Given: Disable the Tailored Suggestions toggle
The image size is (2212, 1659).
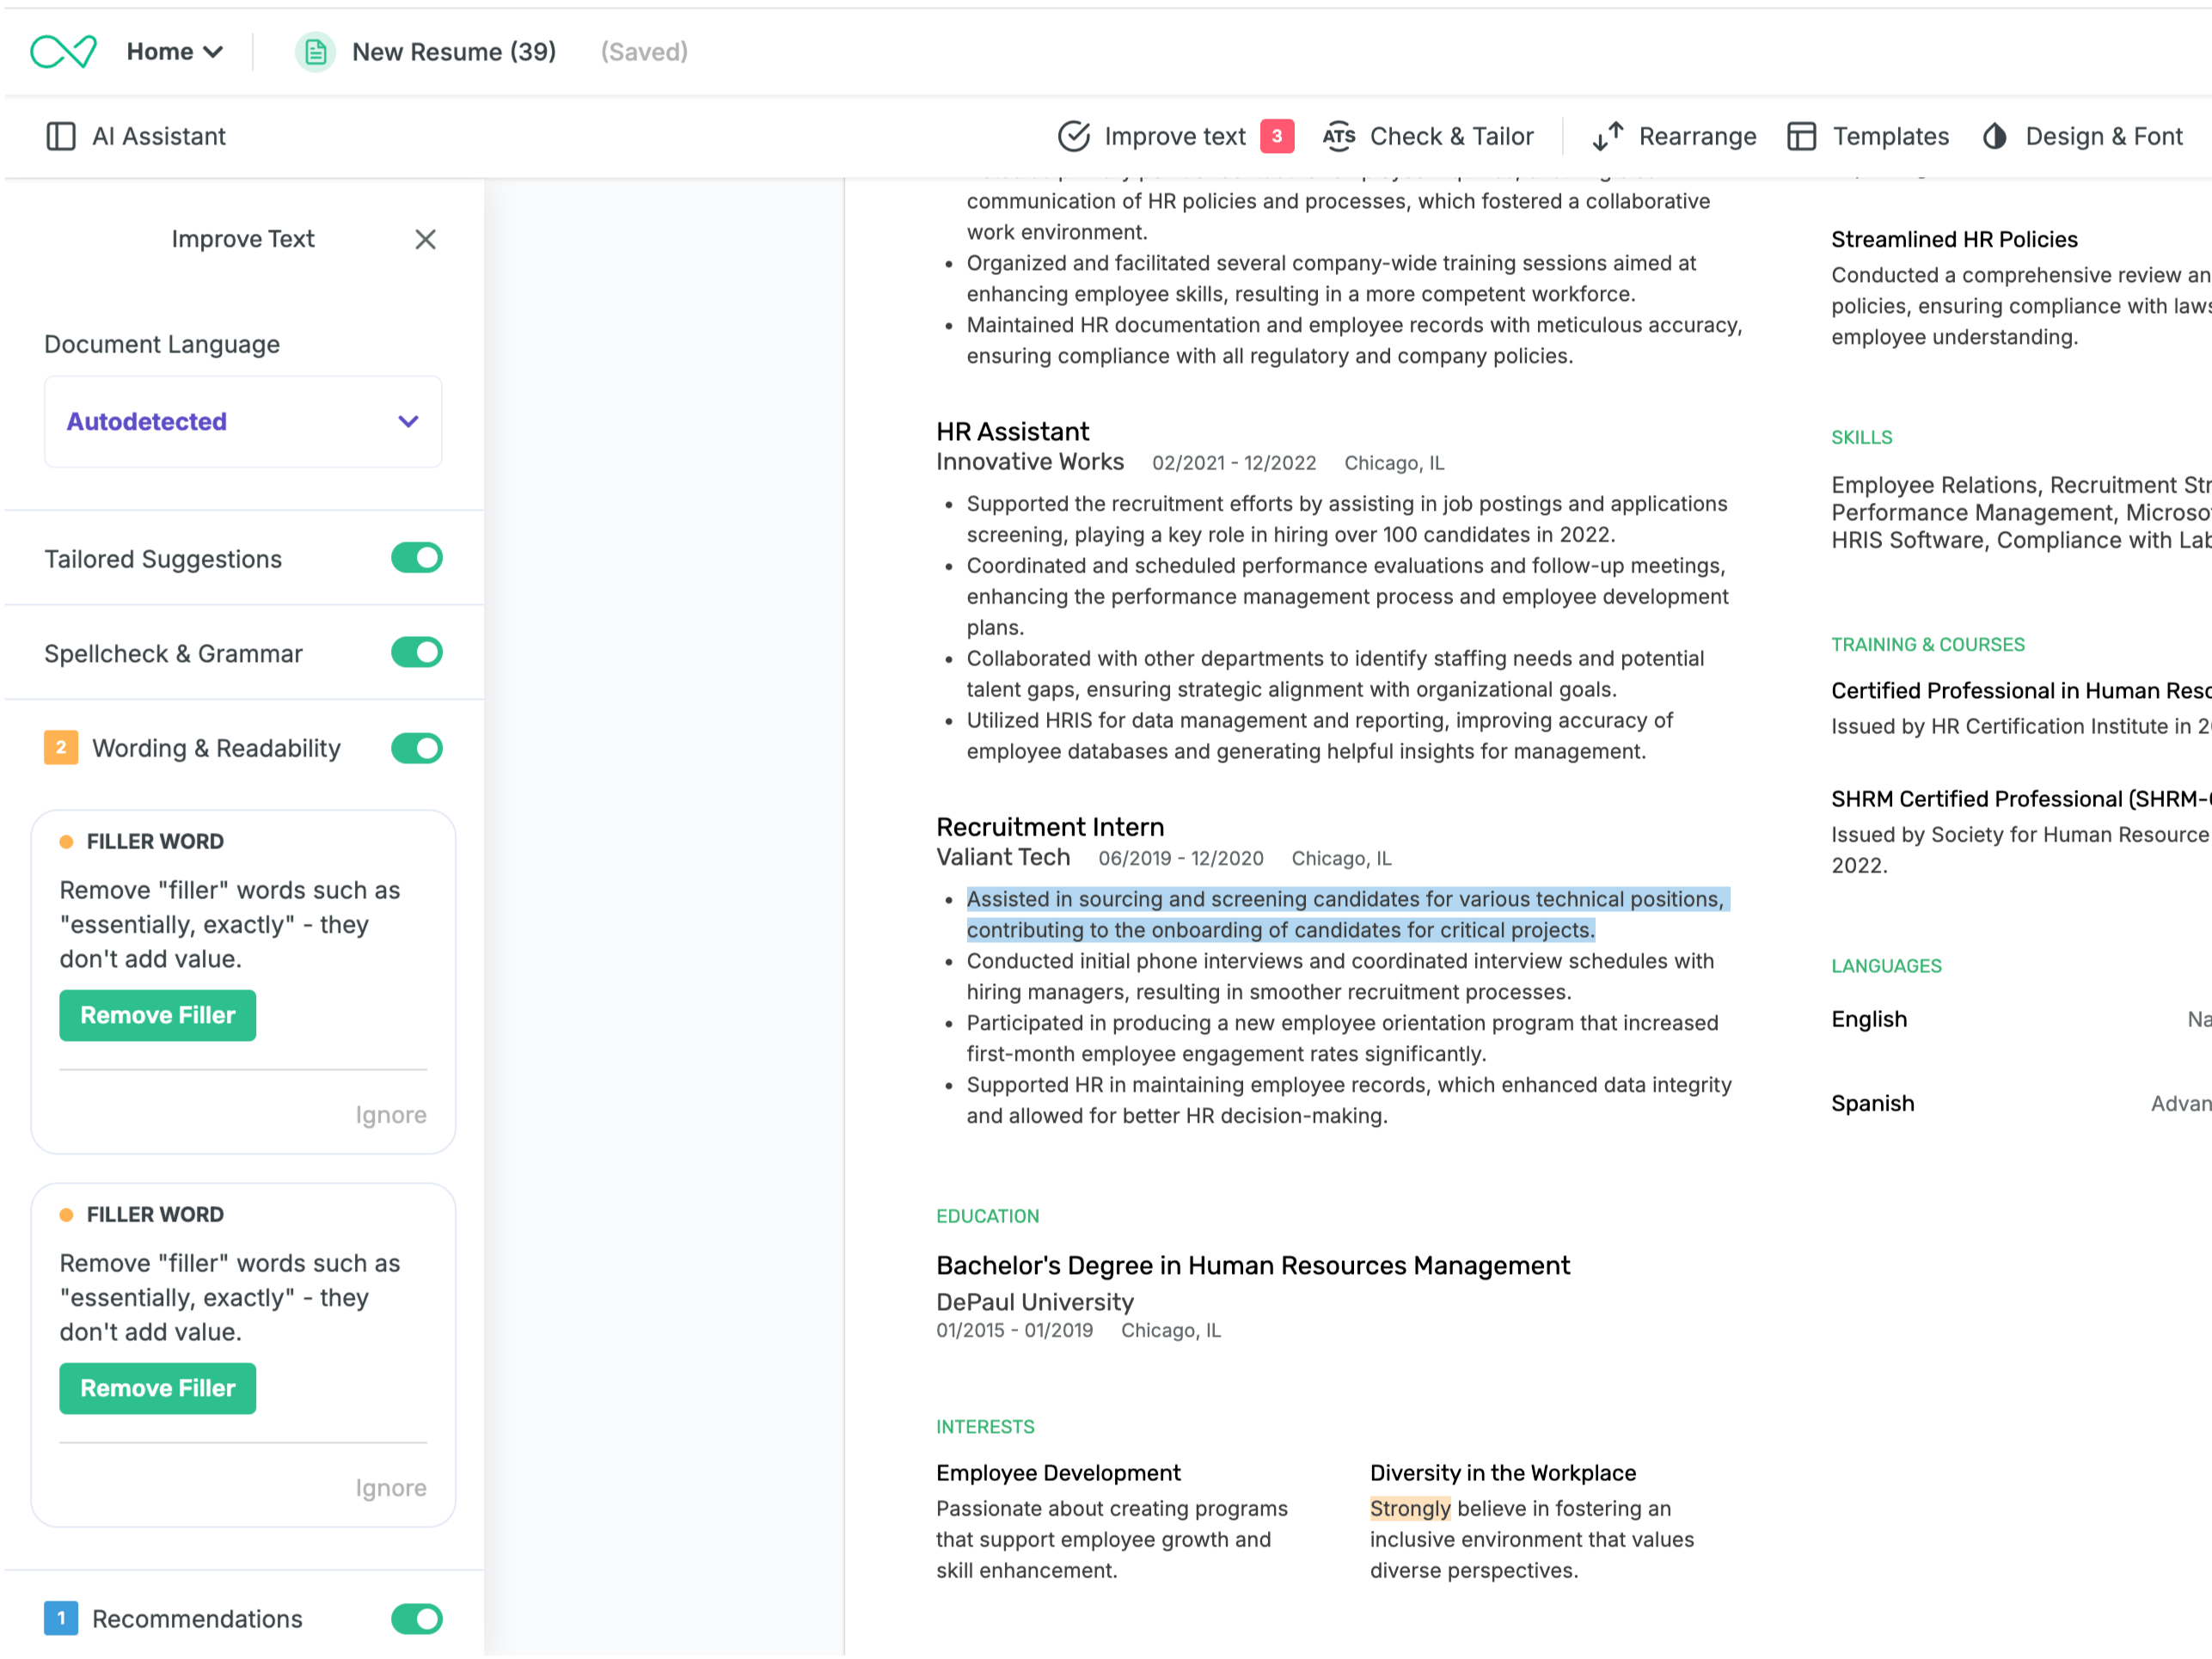Looking at the screenshot, I should [417, 558].
